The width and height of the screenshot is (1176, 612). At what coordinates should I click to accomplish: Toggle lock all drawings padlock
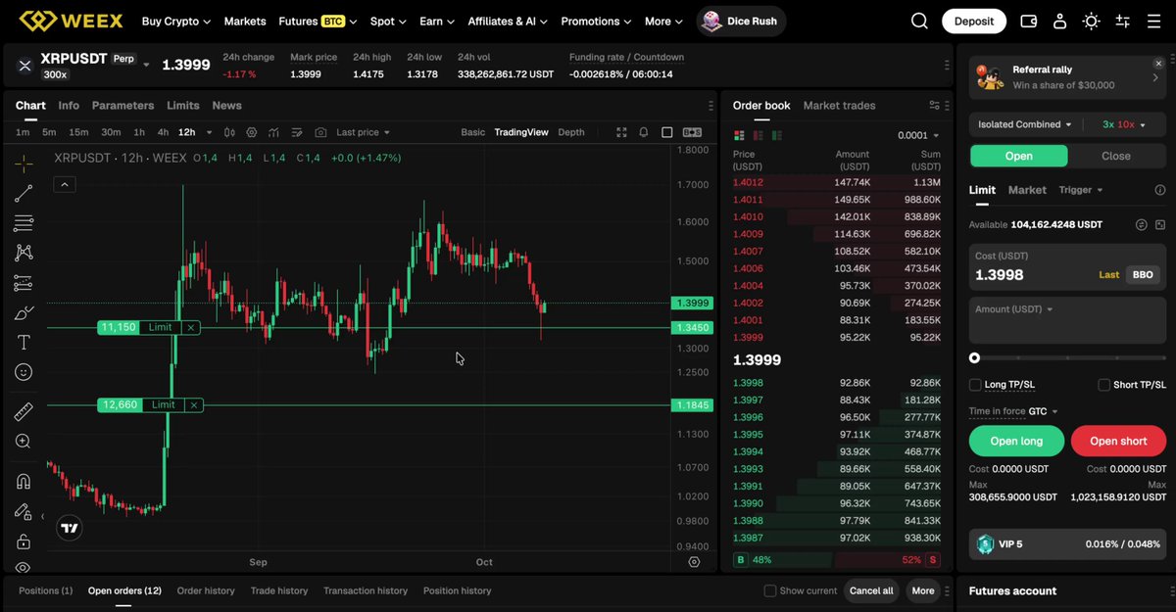pos(24,541)
